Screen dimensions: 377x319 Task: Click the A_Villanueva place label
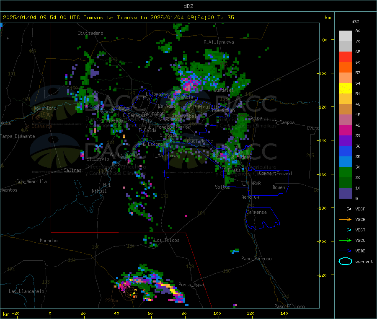click(x=219, y=42)
